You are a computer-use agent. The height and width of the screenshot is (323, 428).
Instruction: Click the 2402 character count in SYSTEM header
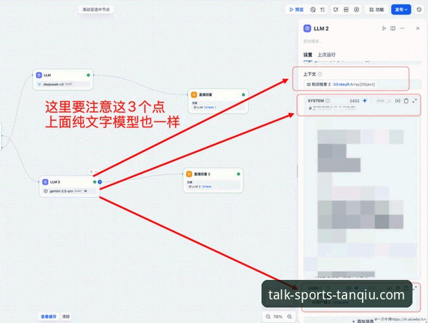tap(355, 101)
